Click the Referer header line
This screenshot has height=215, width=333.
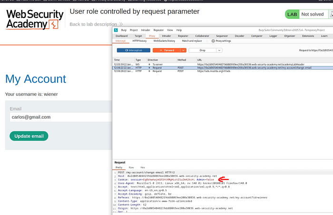click(192, 197)
